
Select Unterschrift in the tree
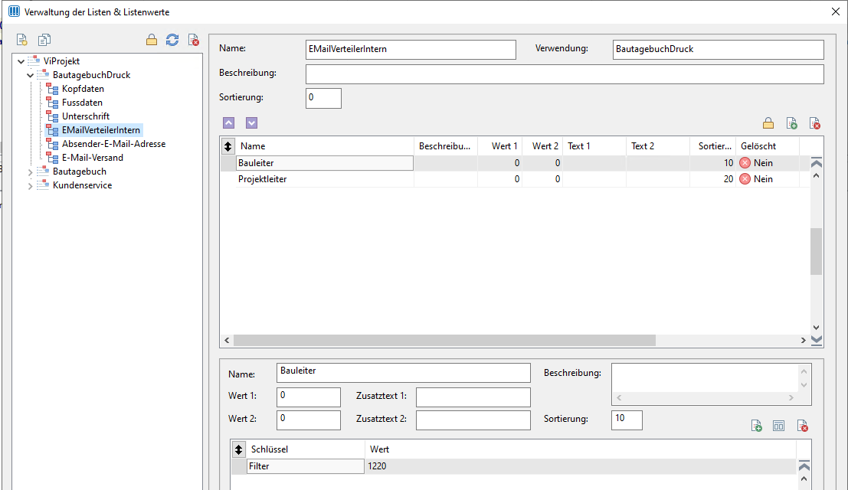pyautogui.click(x=86, y=116)
